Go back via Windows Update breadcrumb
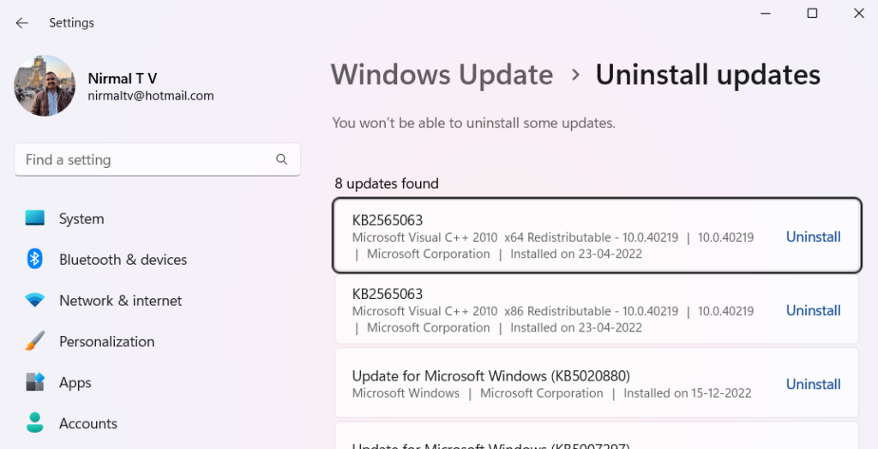The image size is (878, 449). tap(442, 75)
